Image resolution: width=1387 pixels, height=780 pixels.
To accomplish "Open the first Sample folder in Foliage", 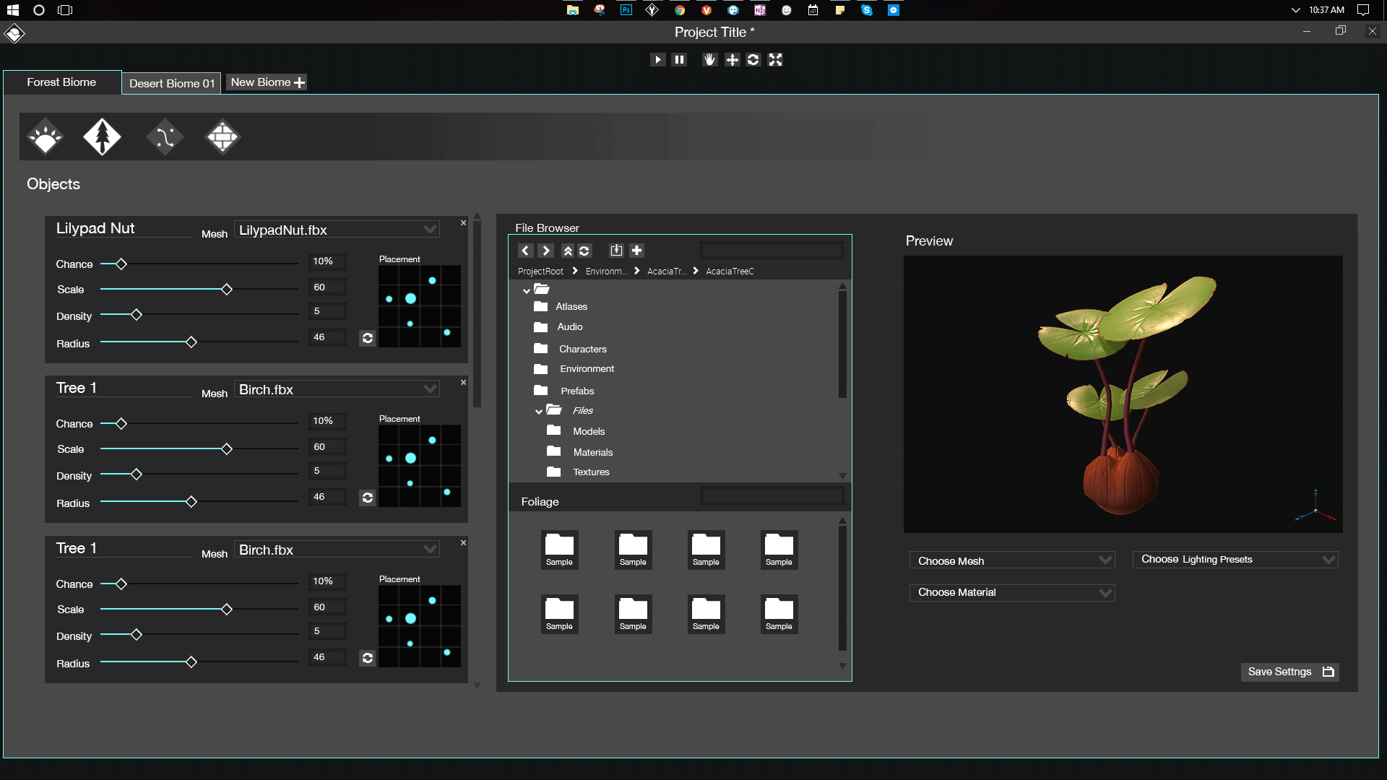I will tap(559, 550).
